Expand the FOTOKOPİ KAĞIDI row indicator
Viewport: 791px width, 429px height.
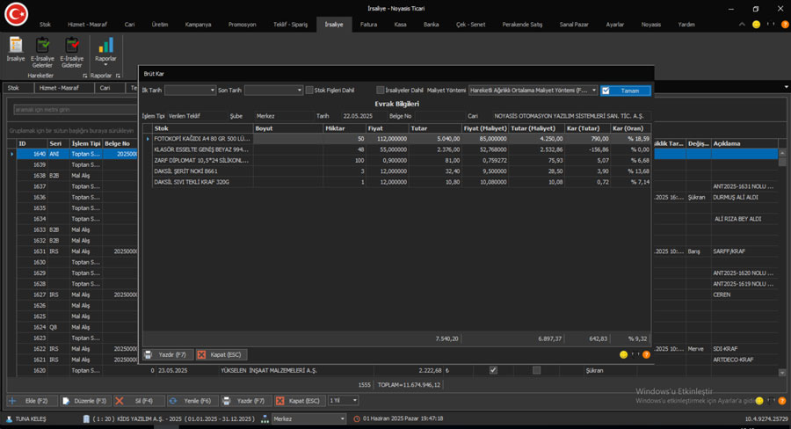(x=148, y=139)
